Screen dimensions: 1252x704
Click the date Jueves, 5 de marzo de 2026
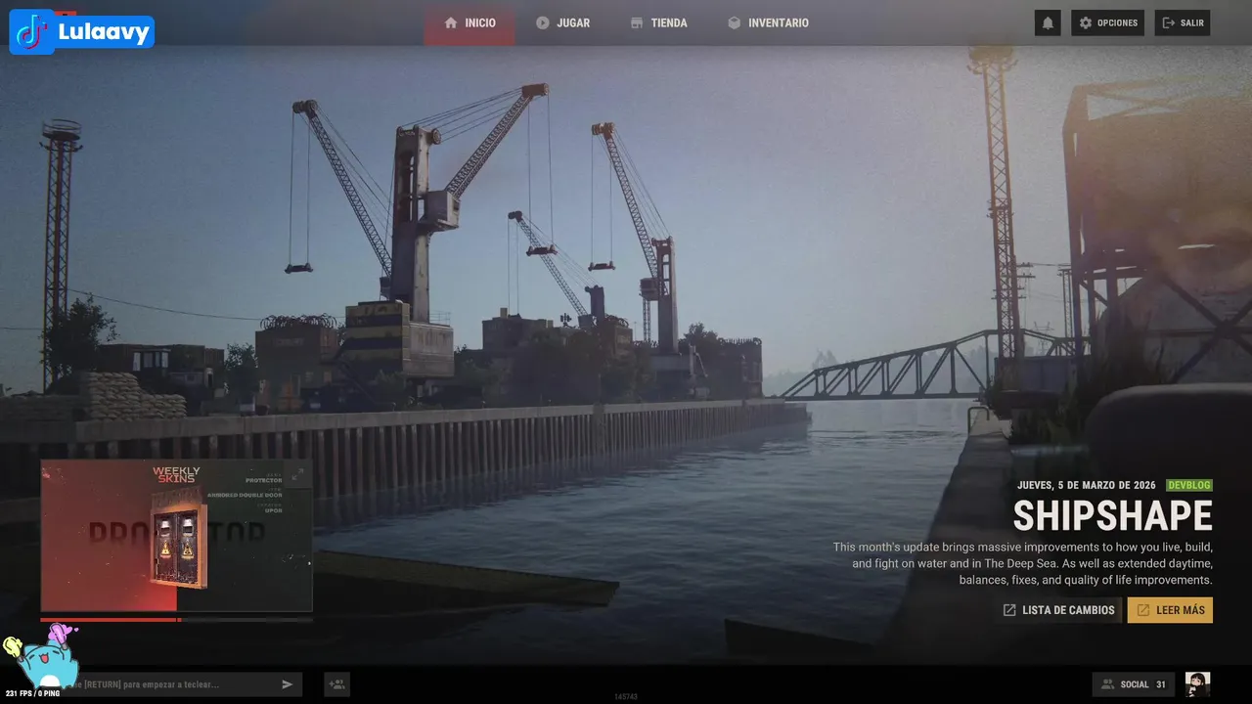[1087, 485]
